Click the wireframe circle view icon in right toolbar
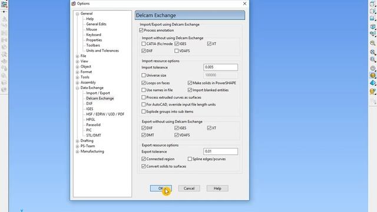This screenshot has height=212, width=377. click(x=373, y=68)
